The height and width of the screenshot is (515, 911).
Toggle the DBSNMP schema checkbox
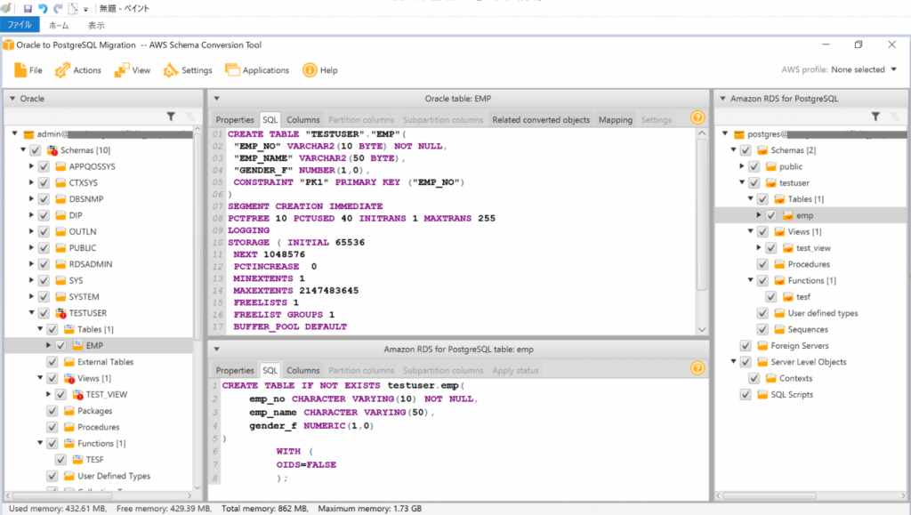44,199
